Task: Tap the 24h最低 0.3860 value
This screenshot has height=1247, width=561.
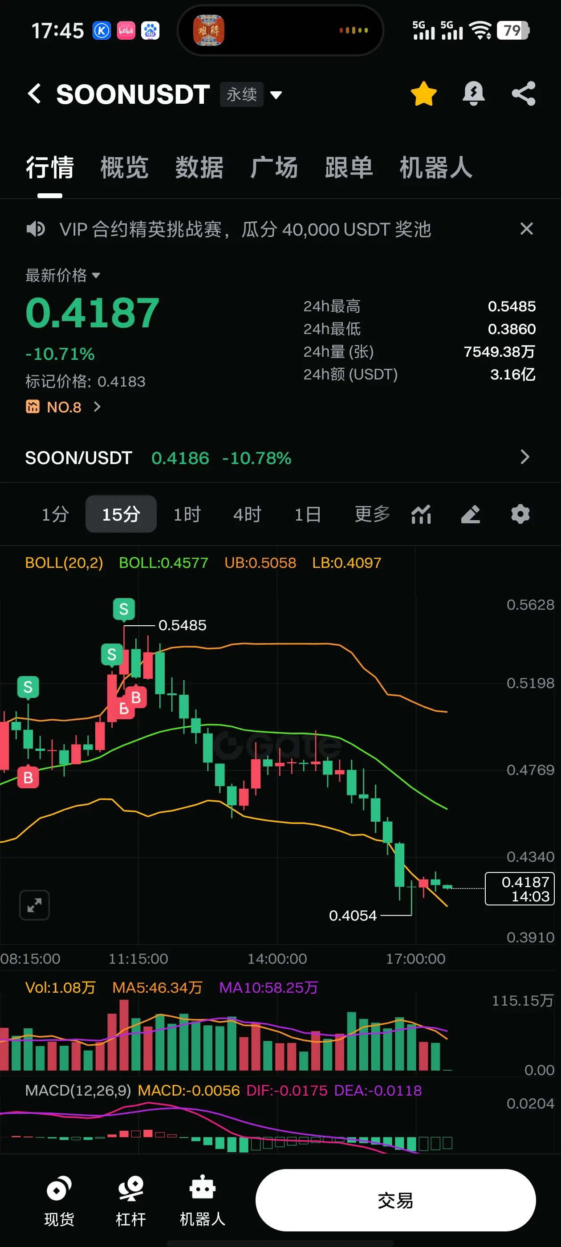Action: tap(512, 329)
